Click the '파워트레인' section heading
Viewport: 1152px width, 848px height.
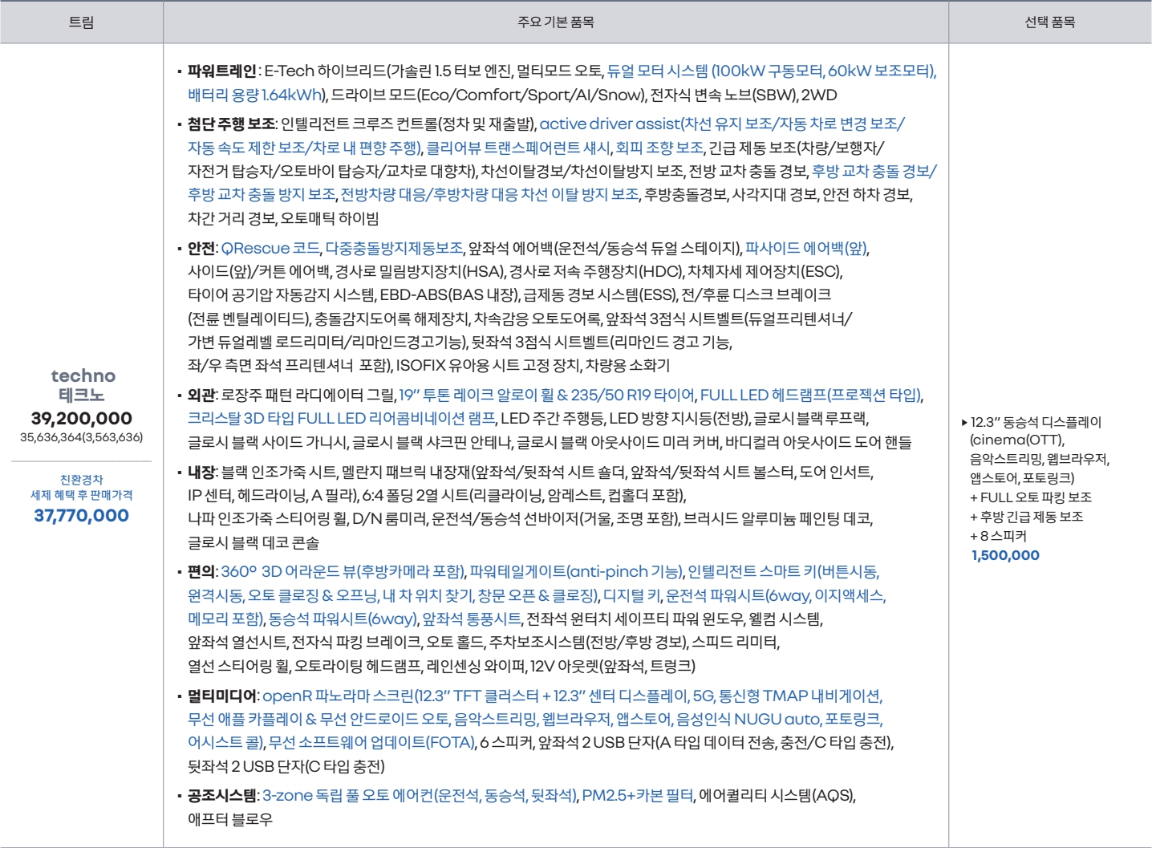[221, 71]
